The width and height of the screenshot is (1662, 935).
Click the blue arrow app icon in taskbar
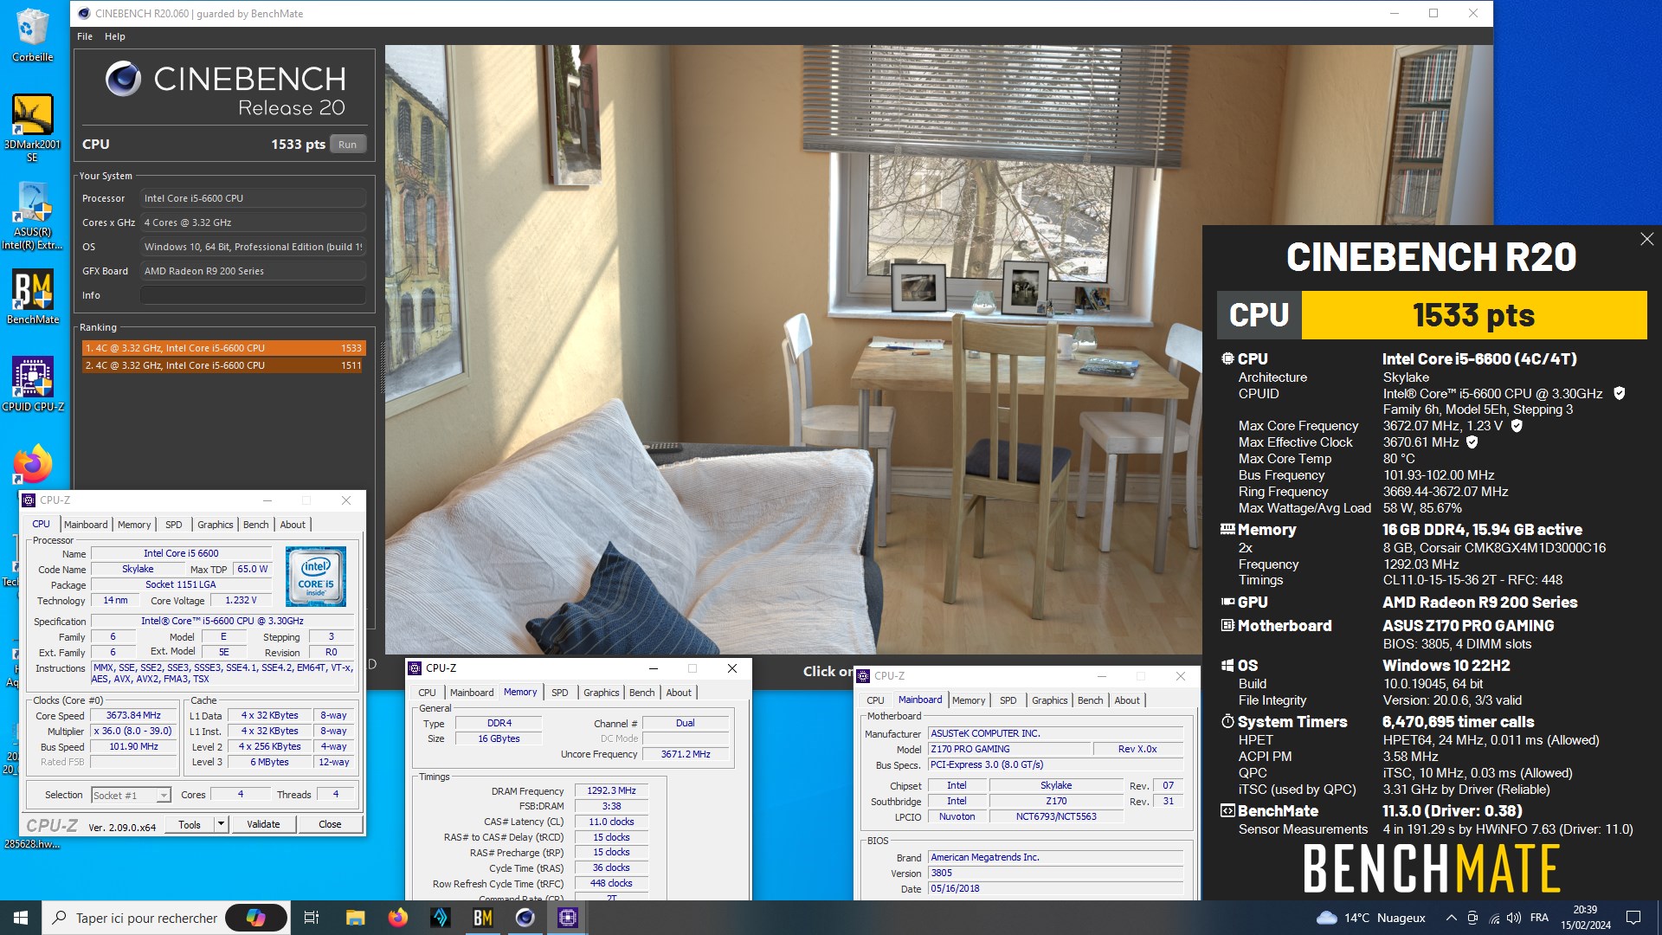440,918
